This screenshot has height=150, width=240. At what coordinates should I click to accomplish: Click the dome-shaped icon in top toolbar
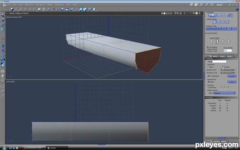[x=39, y=9]
